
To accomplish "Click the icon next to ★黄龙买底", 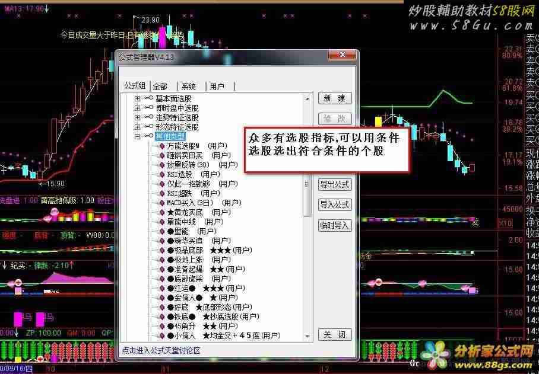I will (161, 212).
